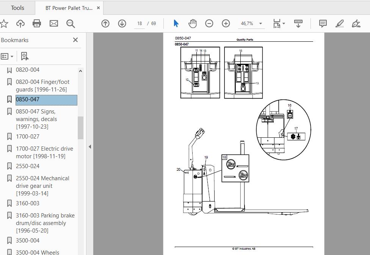Screen dimensions: 370x255
Task: Open bookmark 3160-003 Parking brake drum/disc assembly
Action: 45,223
